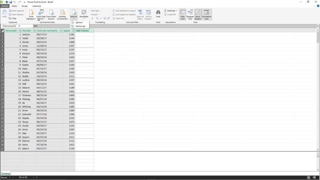Open the From Data Service dropdown
Screen dimensions: 320x180
coord(41,14)
